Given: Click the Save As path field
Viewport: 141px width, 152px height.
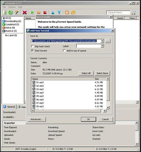Looking at the screenshot, I should coord(66,41).
